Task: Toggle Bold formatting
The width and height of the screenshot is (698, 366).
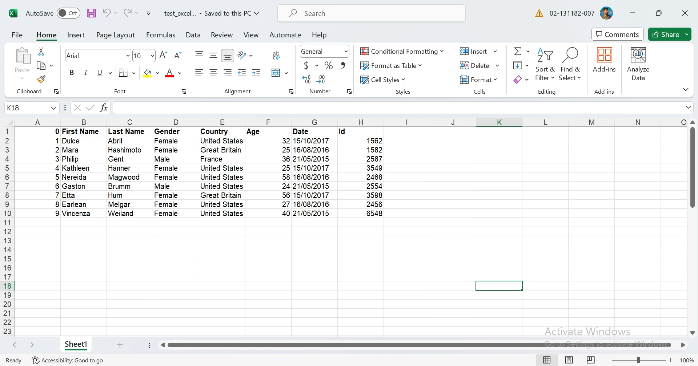Action: click(72, 73)
